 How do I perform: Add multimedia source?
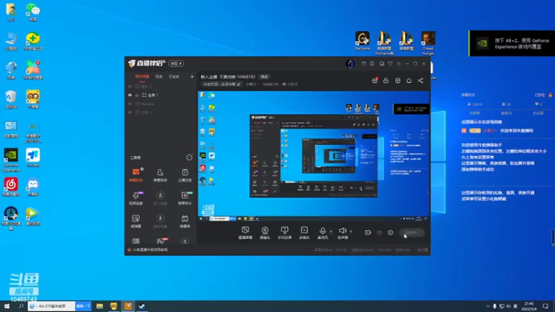[x=304, y=233]
